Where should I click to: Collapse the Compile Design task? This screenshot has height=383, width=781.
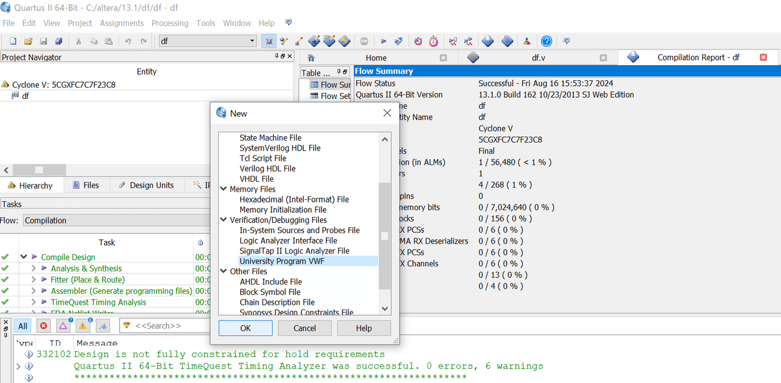pos(23,257)
